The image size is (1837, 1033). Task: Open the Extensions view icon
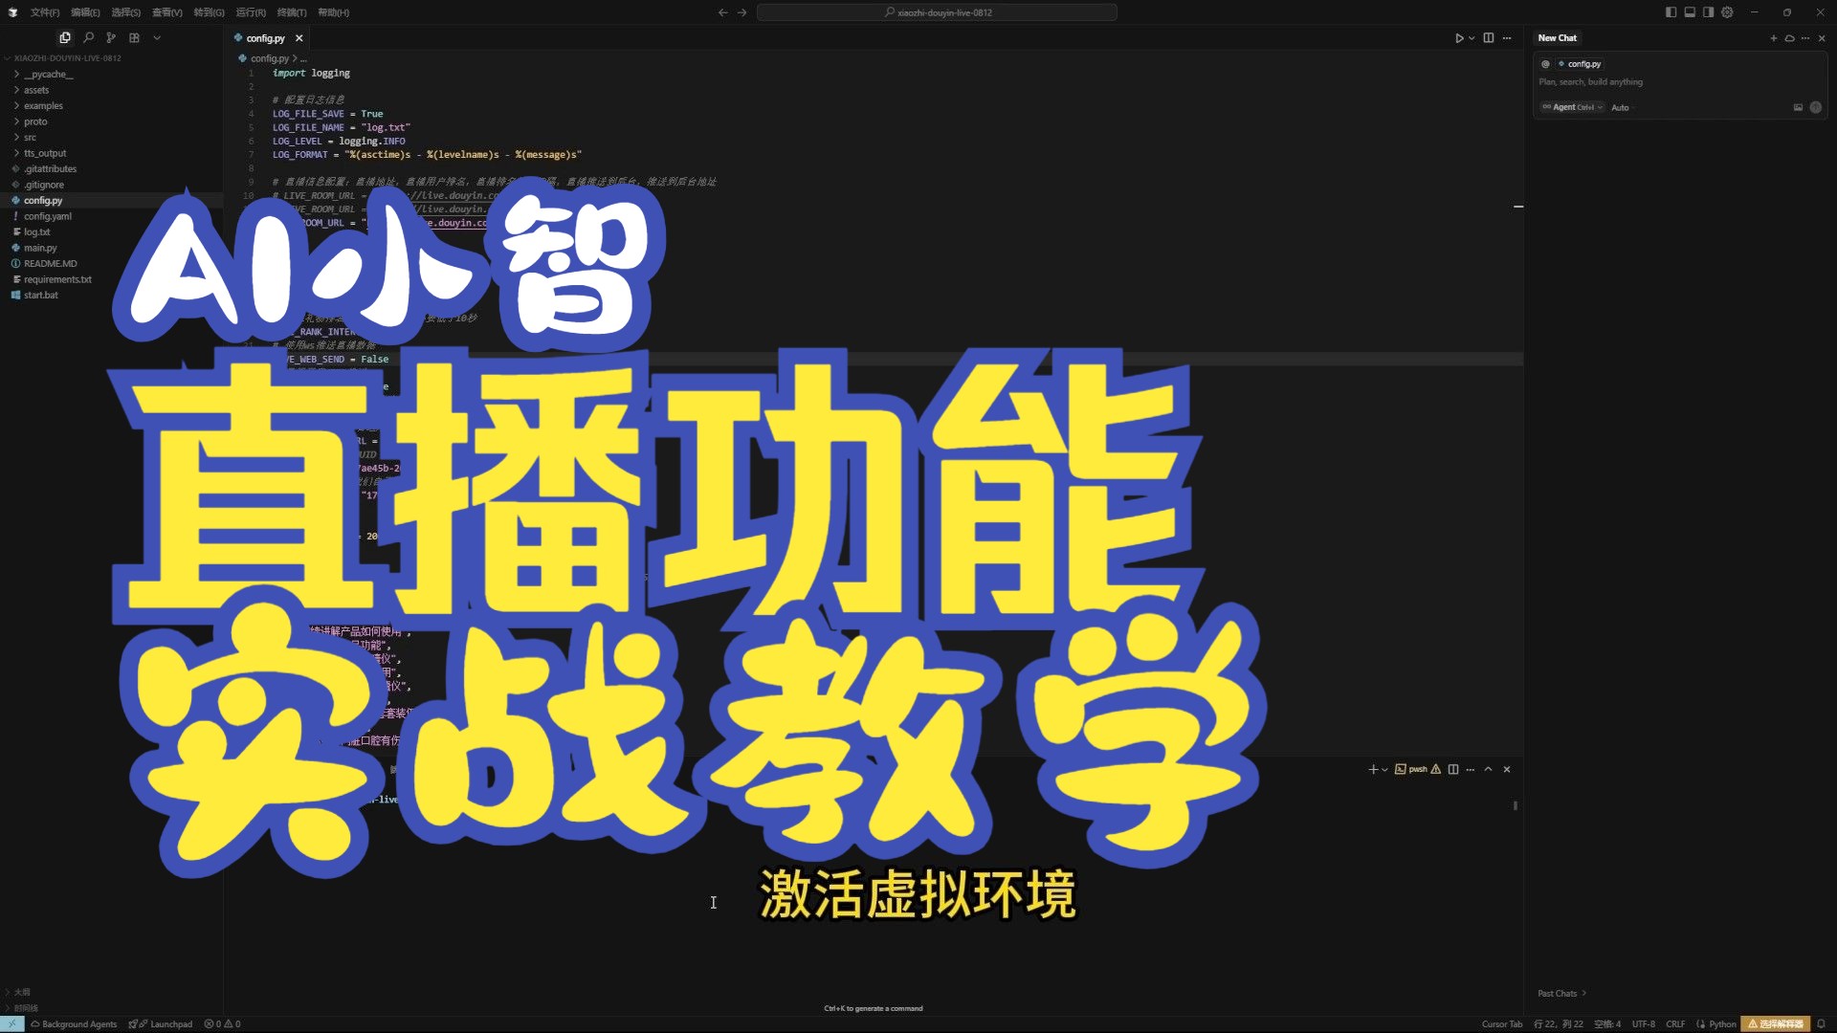click(x=134, y=37)
